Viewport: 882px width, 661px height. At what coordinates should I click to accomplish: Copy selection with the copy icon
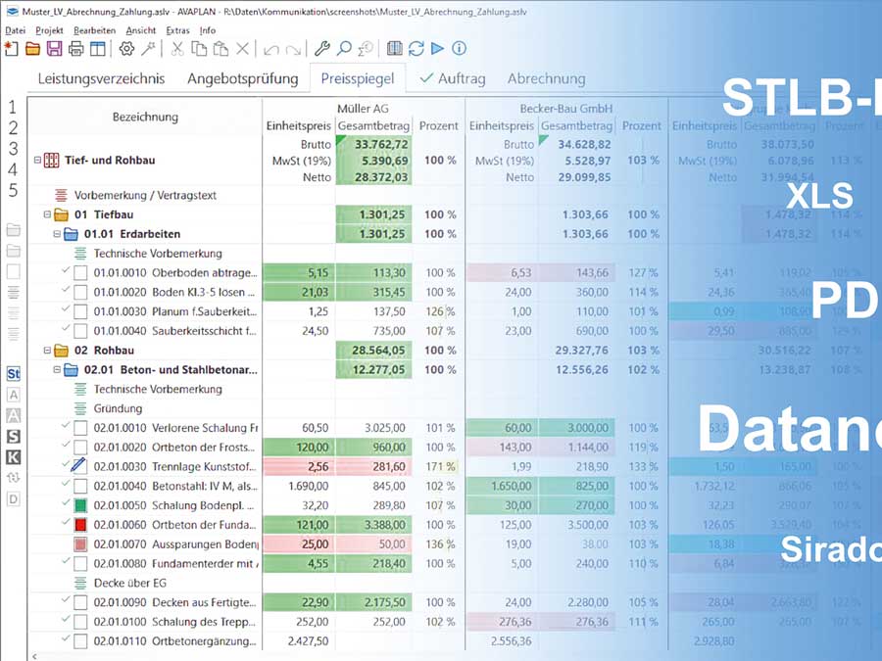click(x=199, y=49)
